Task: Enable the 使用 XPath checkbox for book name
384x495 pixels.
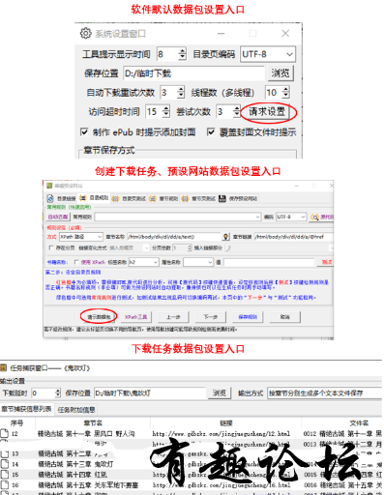Action: pyautogui.click(x=76, y=262)
